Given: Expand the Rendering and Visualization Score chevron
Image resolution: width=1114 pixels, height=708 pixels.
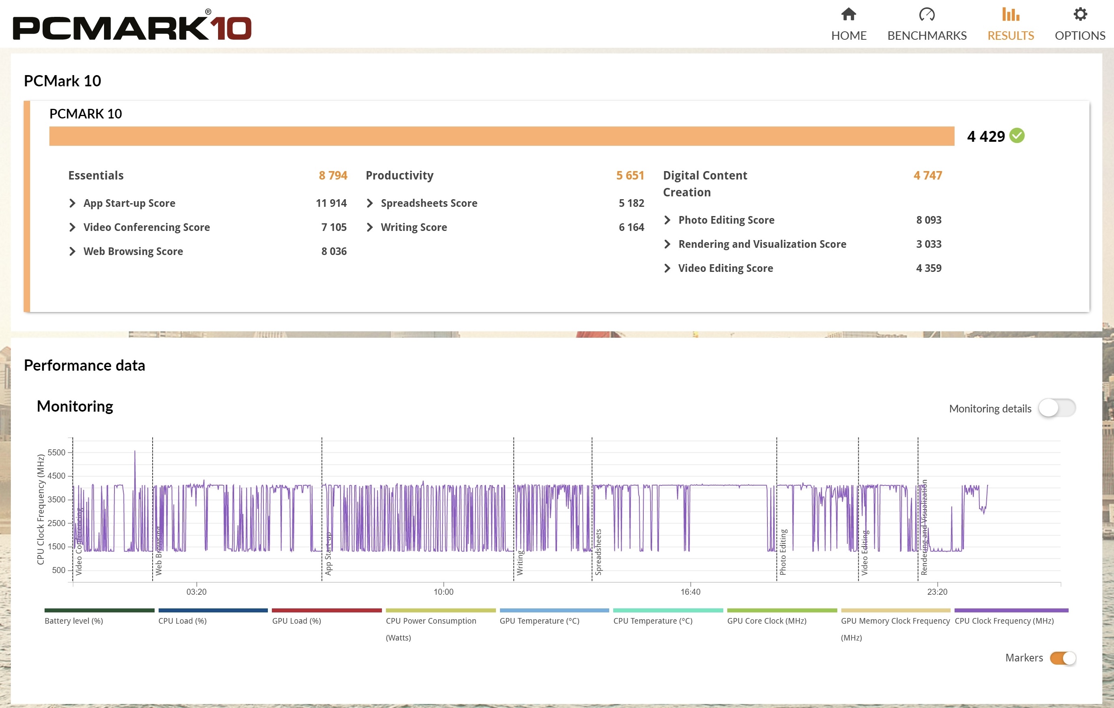Looking at the screenshot, I should 667,244.
